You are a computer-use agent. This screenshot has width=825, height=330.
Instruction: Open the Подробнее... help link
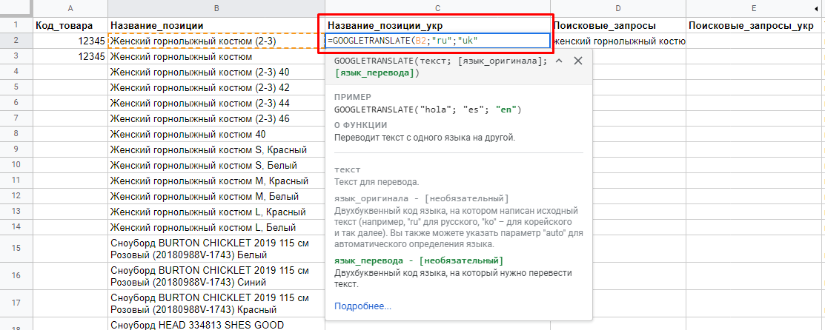tap(362, 306)
